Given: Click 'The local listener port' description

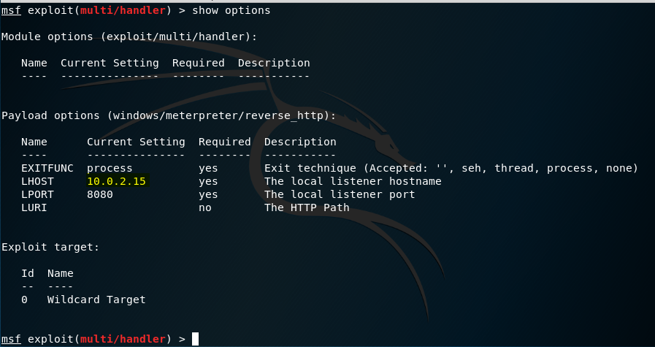Looking at the screenshot, I should click(x=340, y=194).
